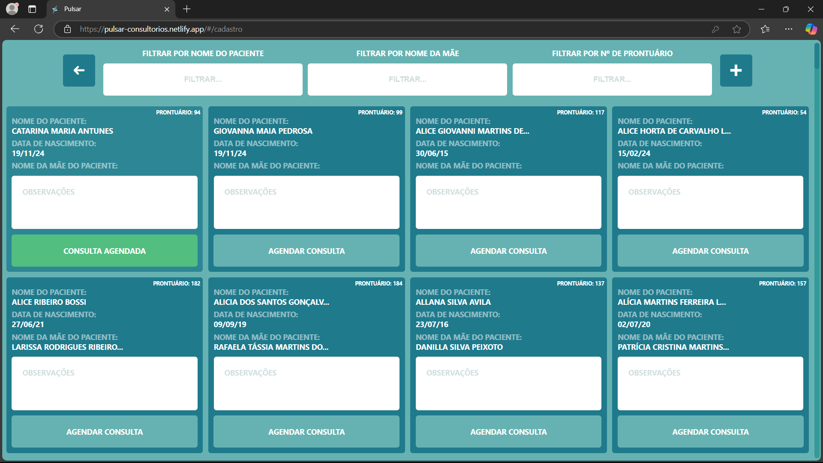This screenshot has height=463, width=823.
Task: Click mother name RAFAELA TÁSSIA MARTINS DO...
Action: [x=271, y=347]
